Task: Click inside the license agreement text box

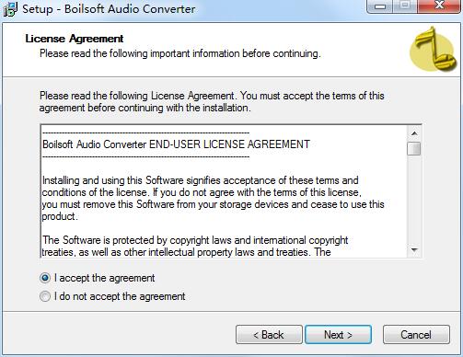Action: pyautogui.click(x=224, y=191)
